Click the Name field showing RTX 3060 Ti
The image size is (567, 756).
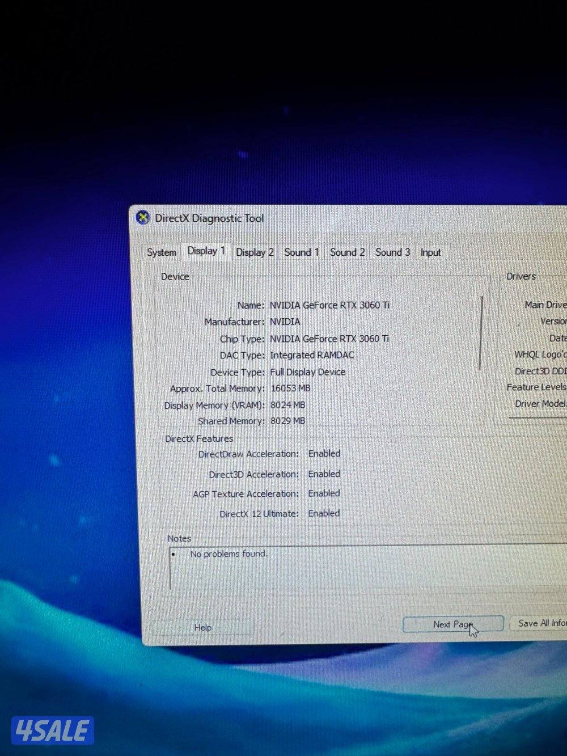[x=329, y=305]
